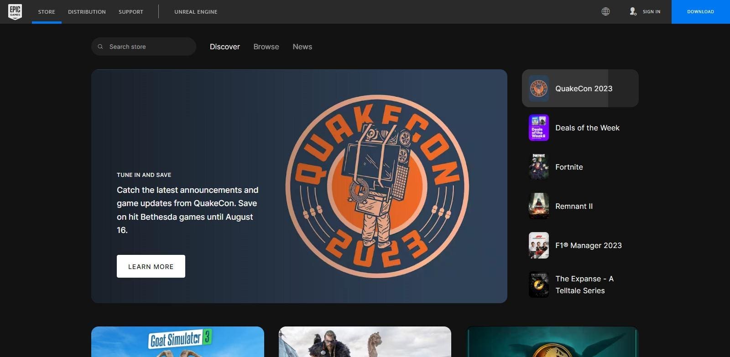Click the Fortnite cover thumbnail
Viewport: 730px width, 357px height.
(x=539, y=167)
